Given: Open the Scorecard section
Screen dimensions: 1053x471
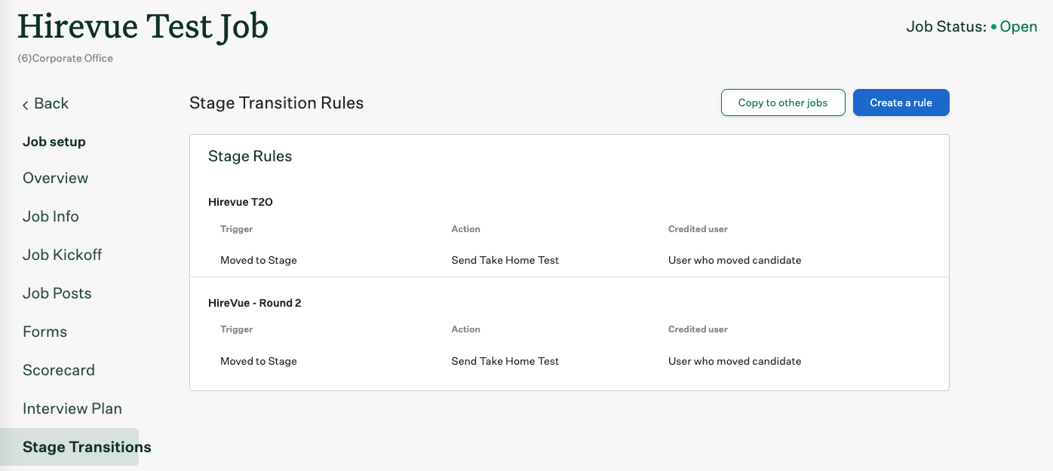Looking at the screenshot, I should [x=58, y=370].
